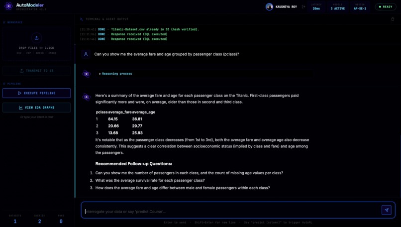401x227 pixels.
Task: Select follow-up question about average survival rate
Action: tap(150, 180)
